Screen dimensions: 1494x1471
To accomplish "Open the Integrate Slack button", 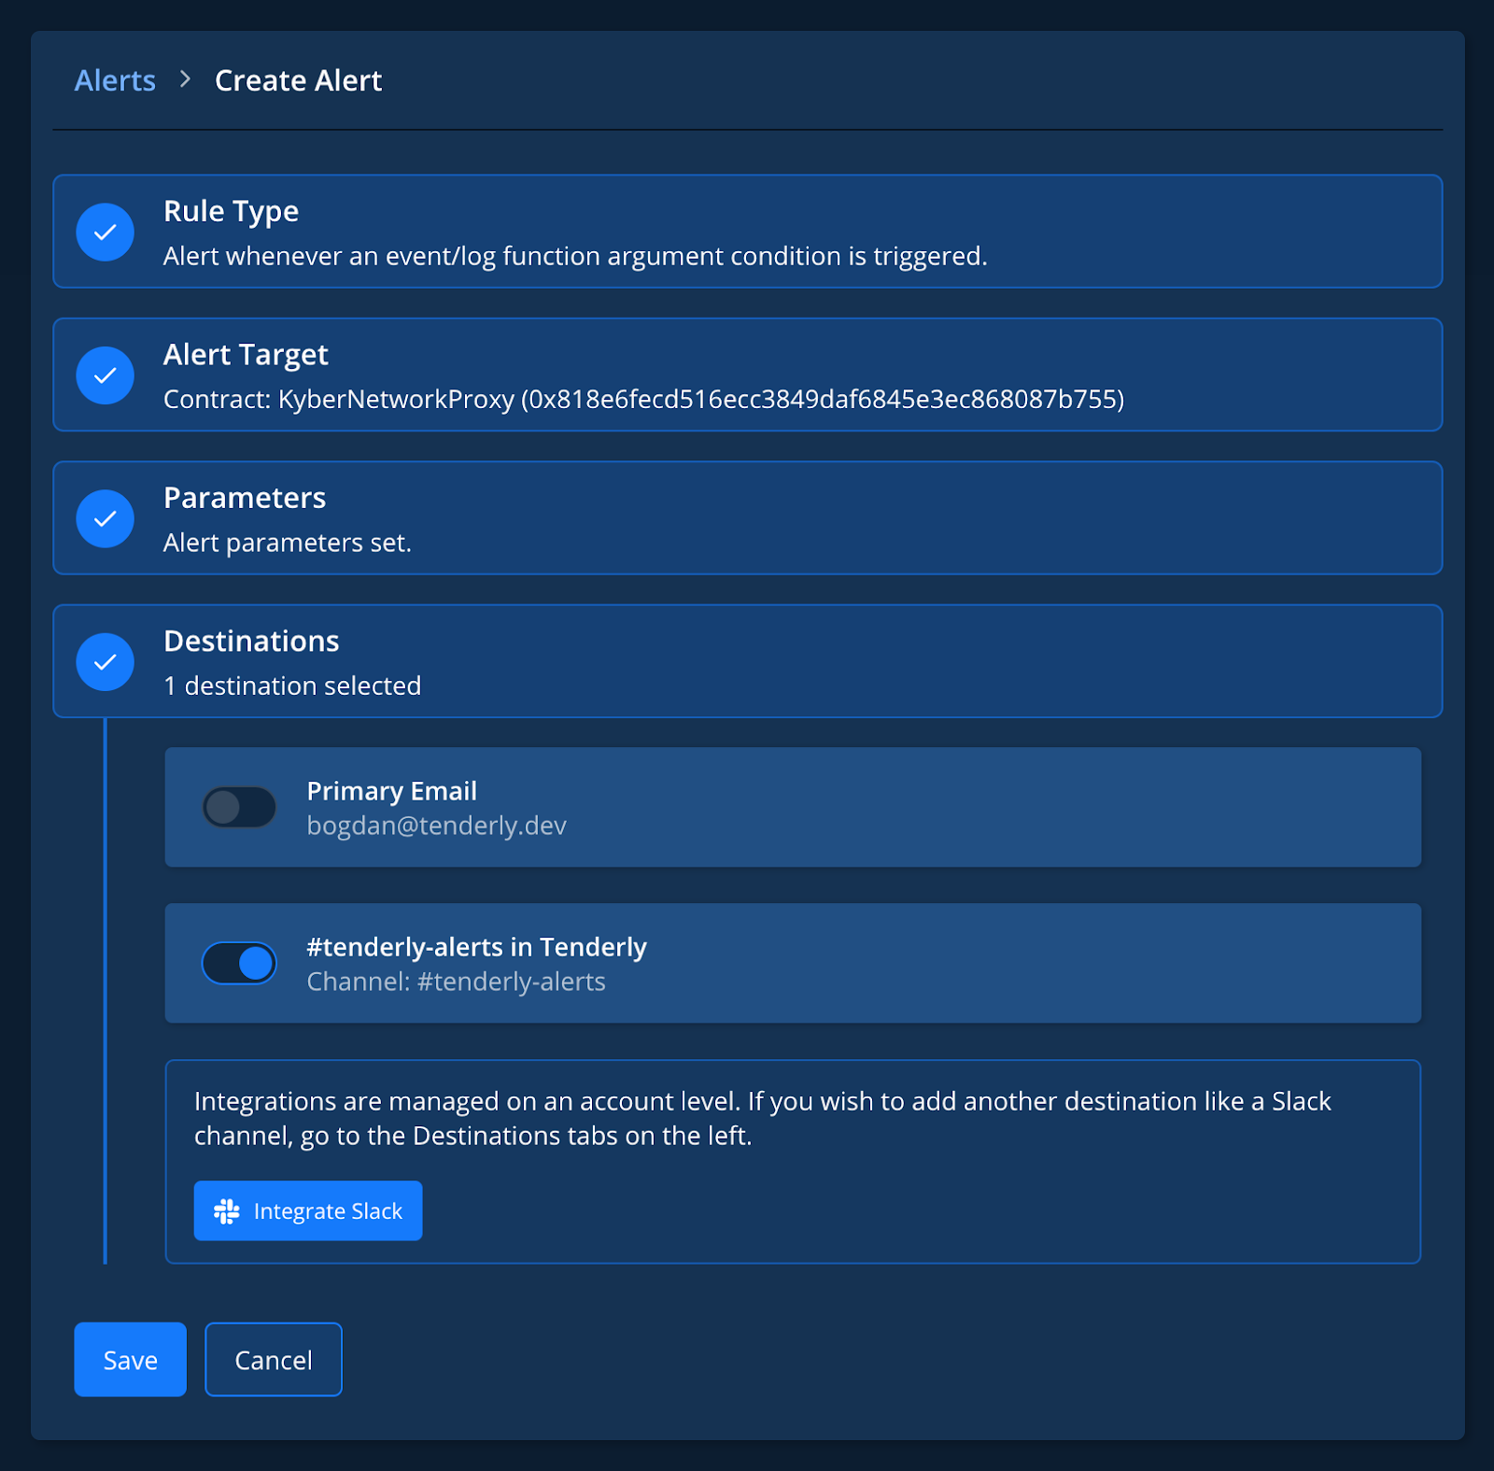I will pyautogui.click(x=308, y=1211).
